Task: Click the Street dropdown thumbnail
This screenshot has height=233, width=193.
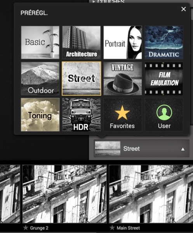Action: pyautogui.click(x=108, y=148)
